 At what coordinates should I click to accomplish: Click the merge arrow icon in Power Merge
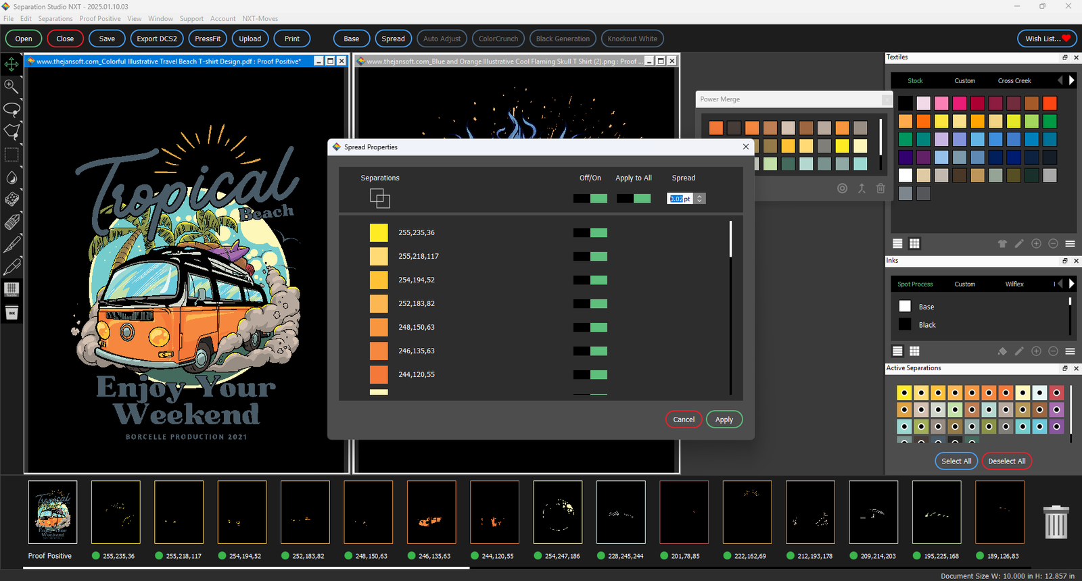(x=862, y=188)
